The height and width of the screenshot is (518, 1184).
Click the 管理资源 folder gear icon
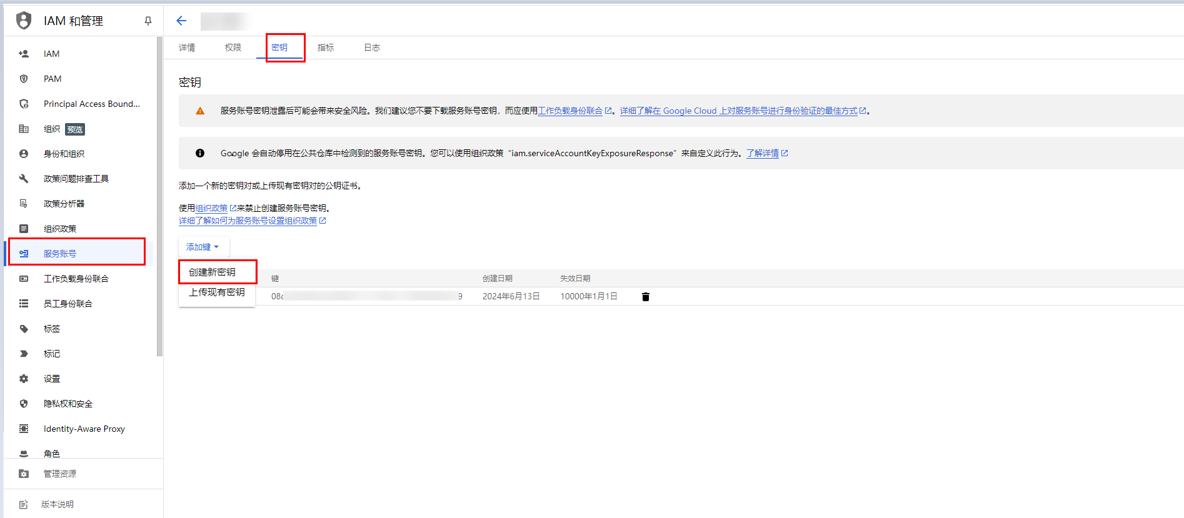point(24,474)
